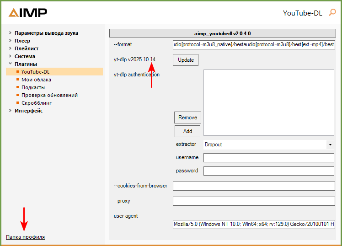Open the Папка профиля link
The image size is (342, 246).
coord(25,237)
